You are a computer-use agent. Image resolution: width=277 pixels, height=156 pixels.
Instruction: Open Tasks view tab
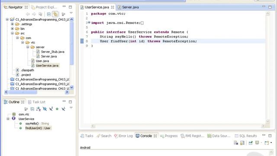point(87,136)
